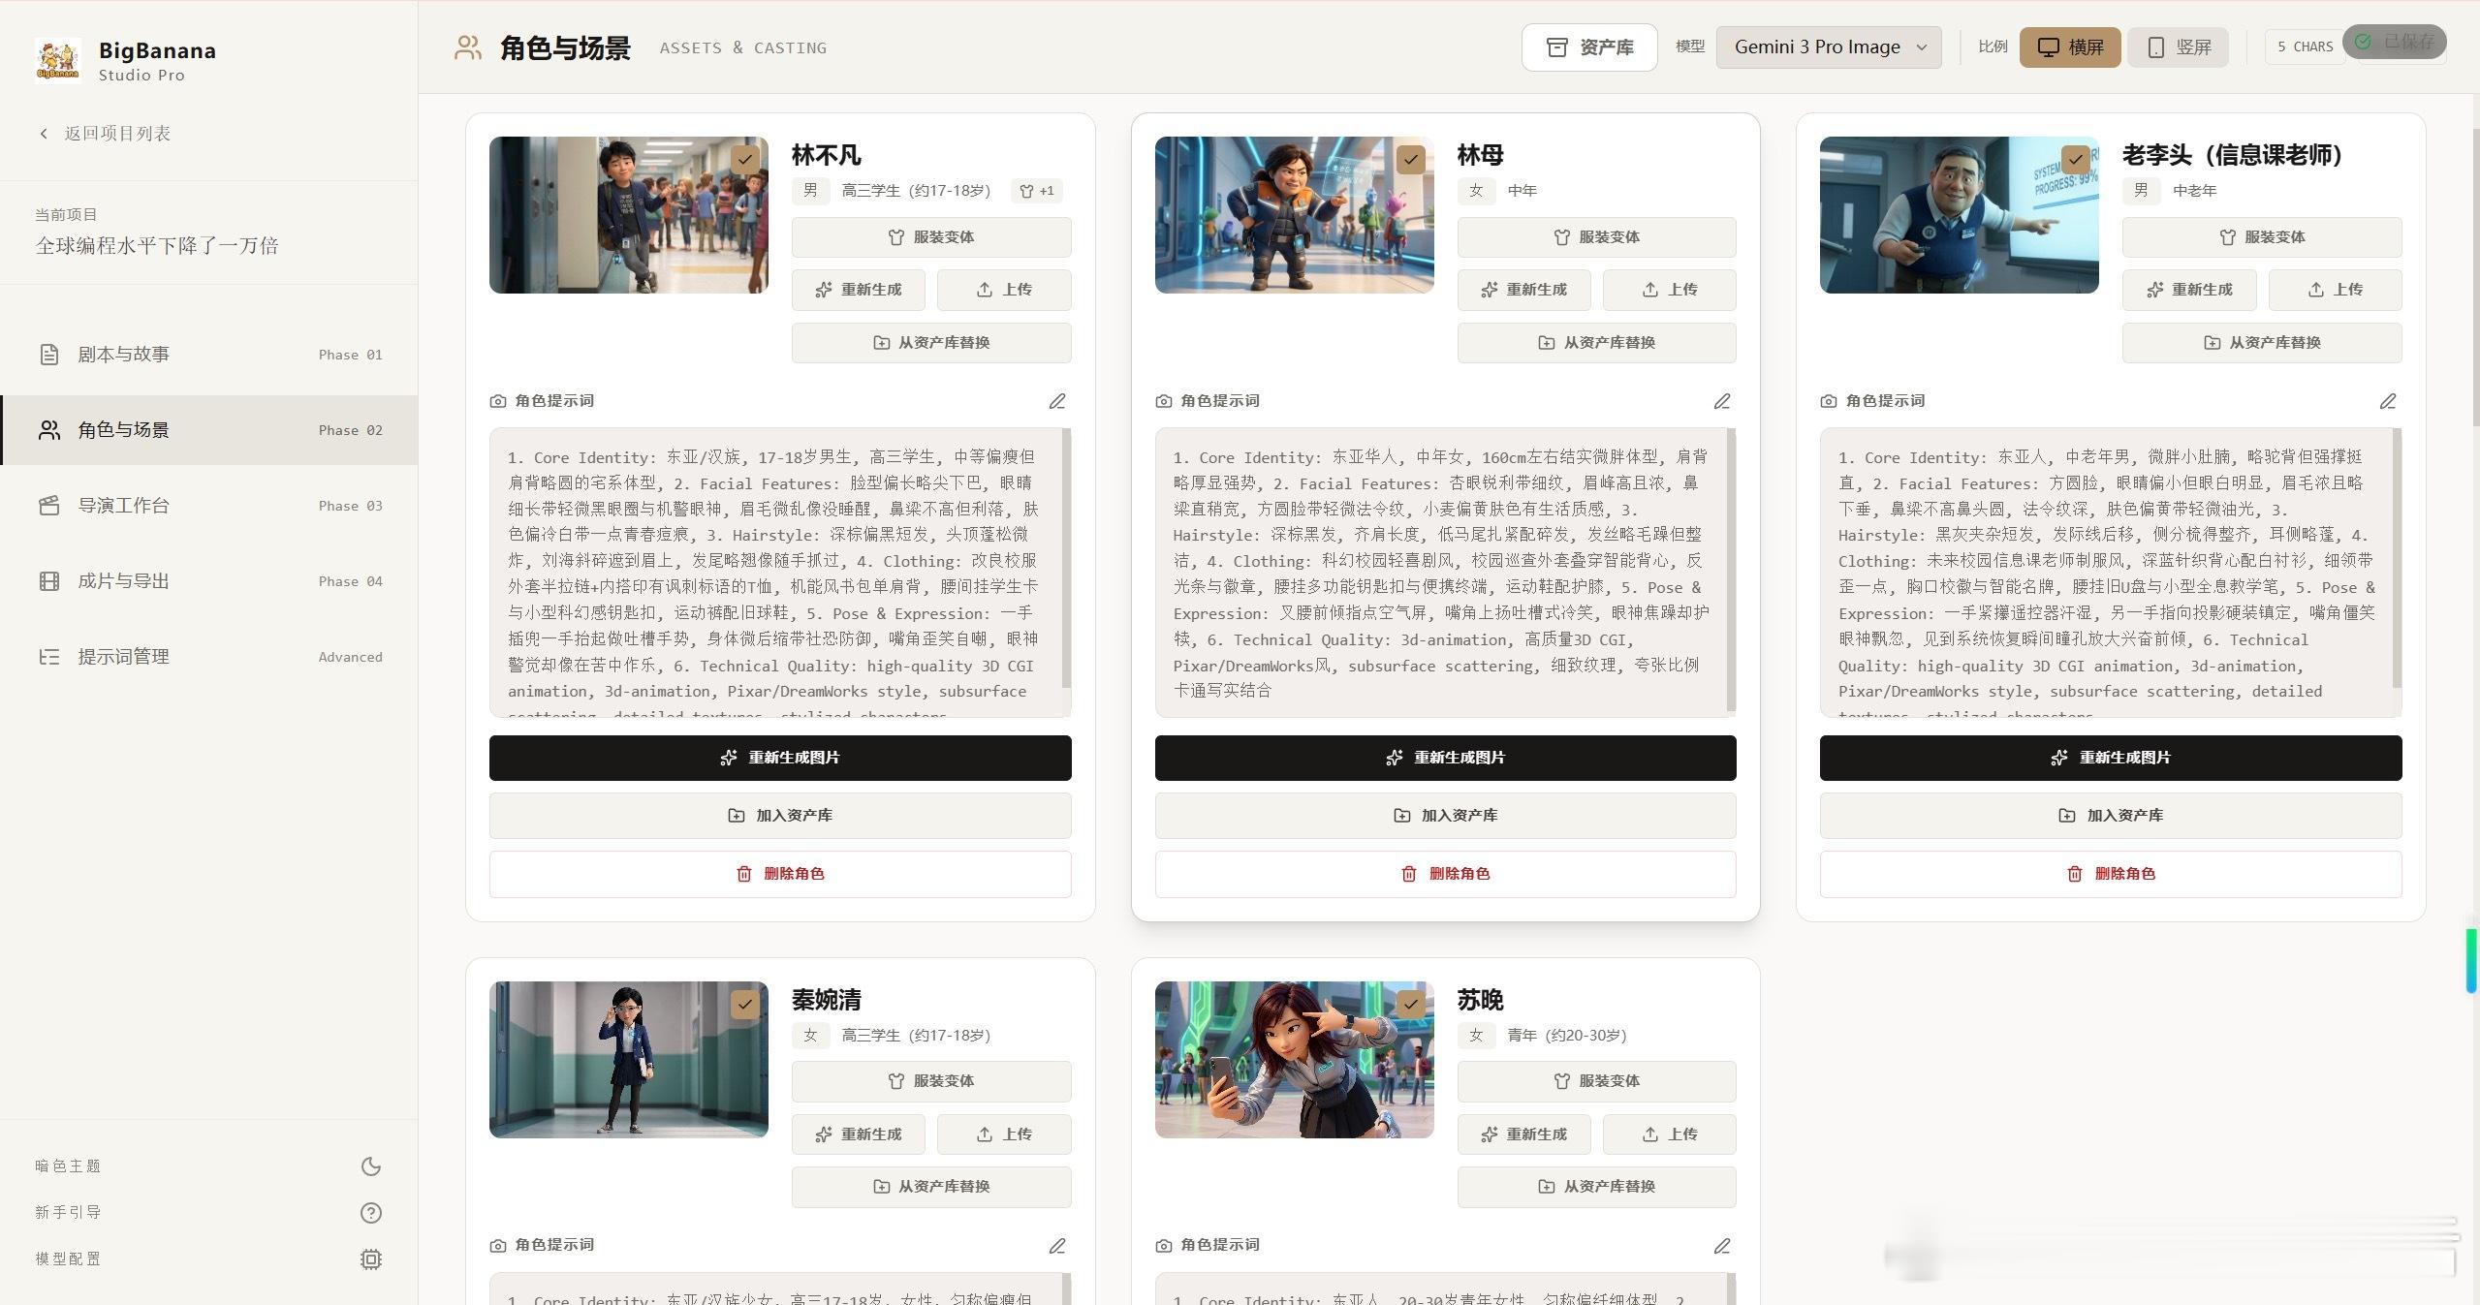The image size is (2480, 1305).
Task: Open the 新手引导 help icon
Action: tap(371, 1213)
